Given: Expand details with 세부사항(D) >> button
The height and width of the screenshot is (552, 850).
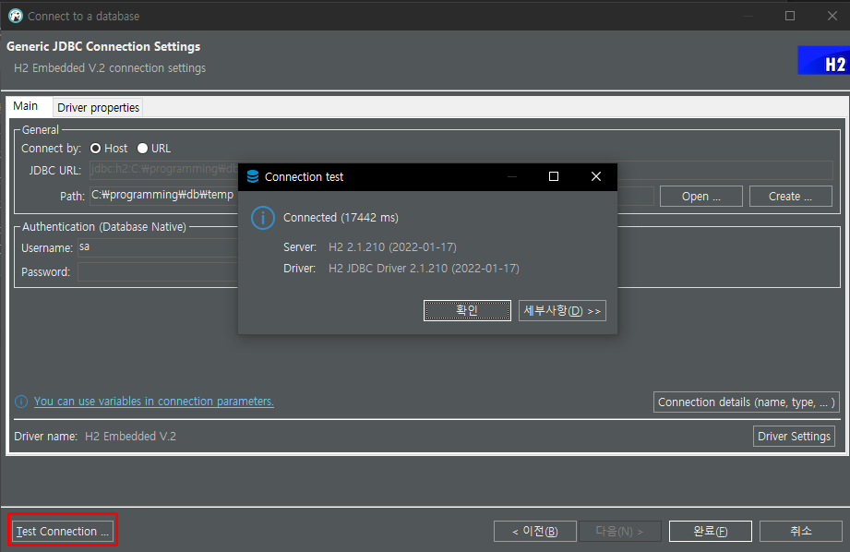Looking at the screenshot, I should click(562, 311).
